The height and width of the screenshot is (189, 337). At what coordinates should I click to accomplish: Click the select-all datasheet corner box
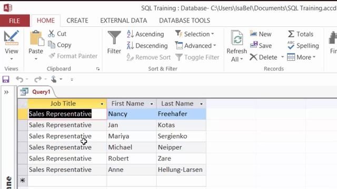click(23, 104)
